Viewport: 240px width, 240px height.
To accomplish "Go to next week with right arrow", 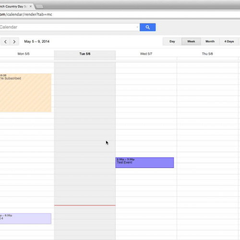I will coord(14,42).
